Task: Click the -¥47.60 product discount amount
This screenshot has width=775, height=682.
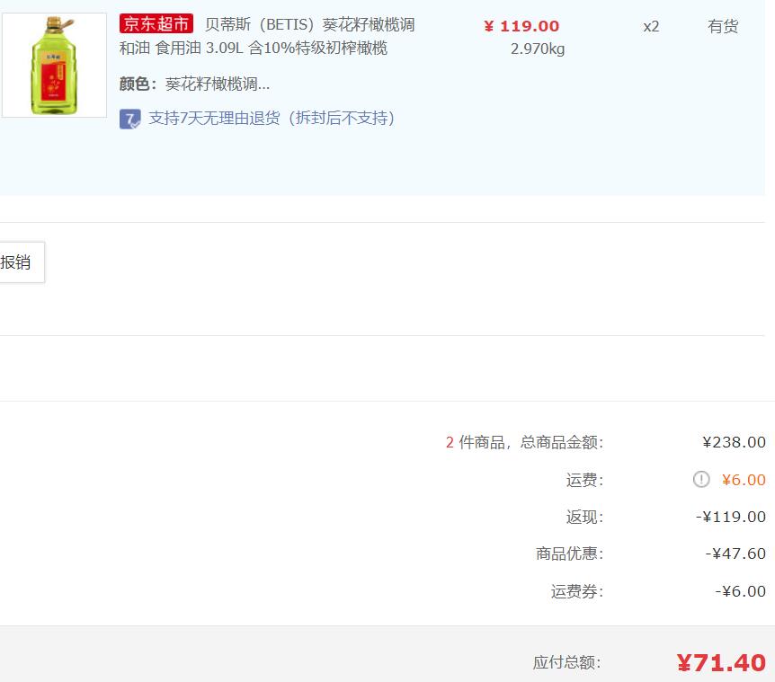Action: [x=735, y=554]
